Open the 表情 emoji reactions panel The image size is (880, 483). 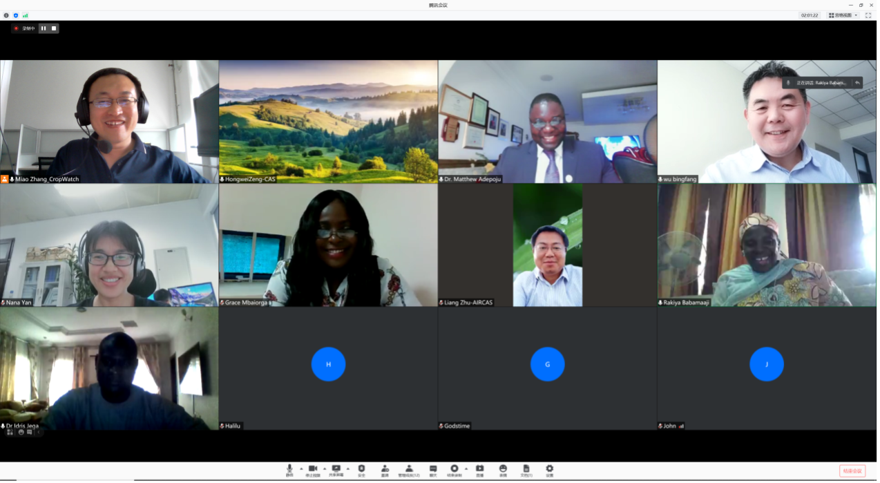pyautogui.click(x=503, y=470)
